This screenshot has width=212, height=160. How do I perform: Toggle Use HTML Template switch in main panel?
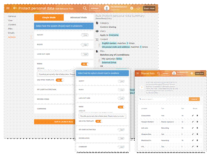(x=59, y=80)
